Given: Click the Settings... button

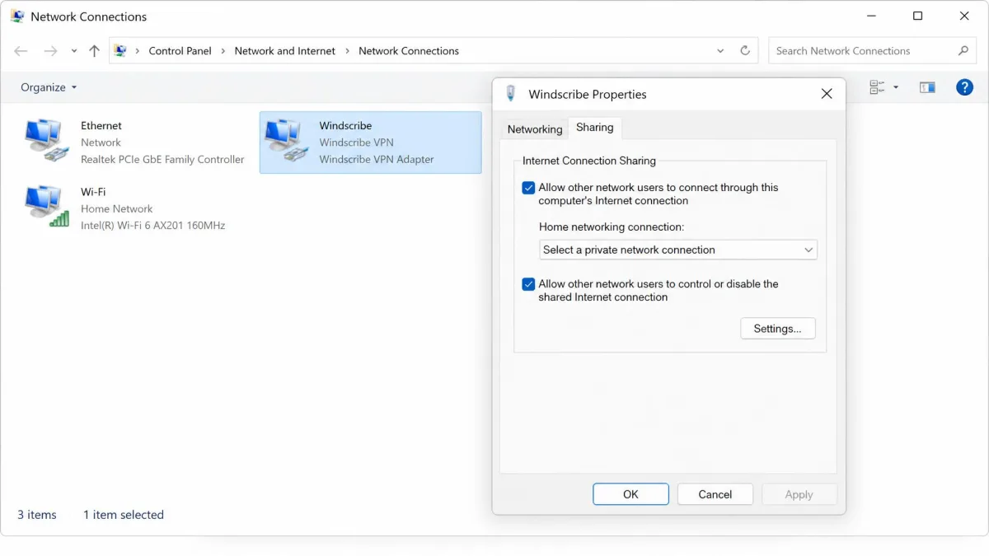Looking at the screenshot, I should (x=778, y=329).
